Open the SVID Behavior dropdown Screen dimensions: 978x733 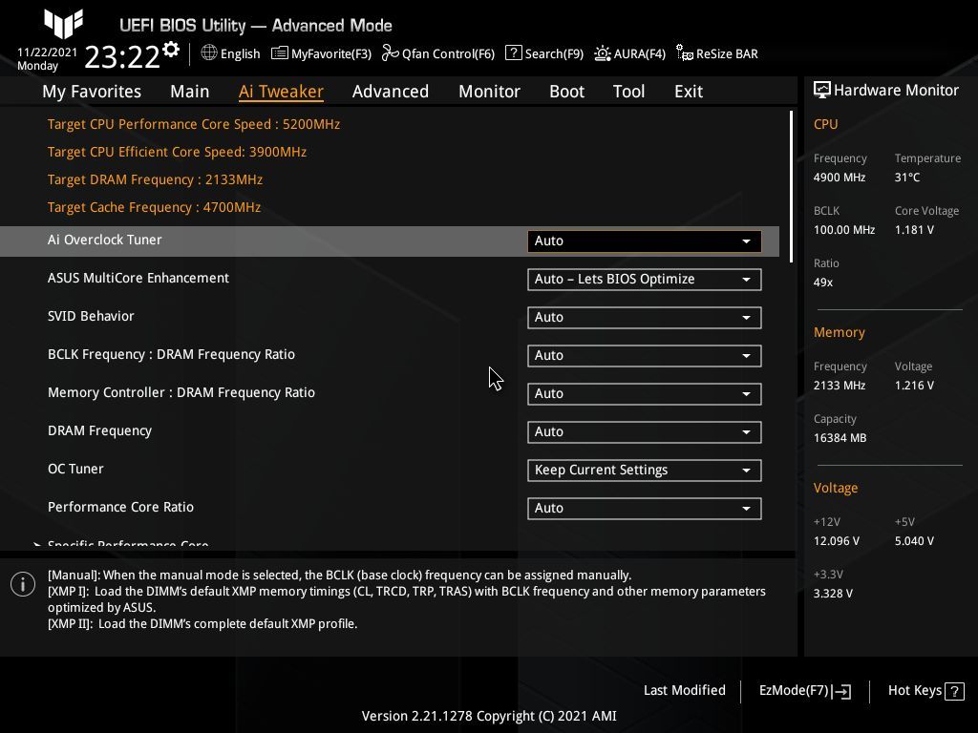645,317
